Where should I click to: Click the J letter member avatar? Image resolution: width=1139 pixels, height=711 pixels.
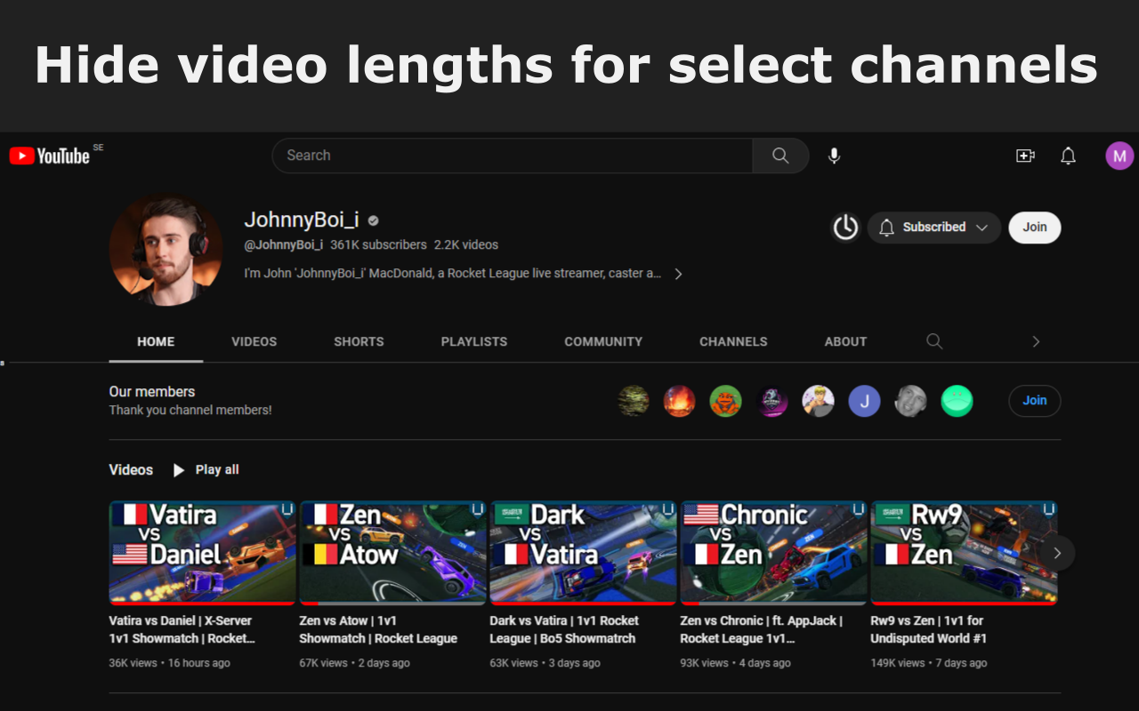click(865, 401)
